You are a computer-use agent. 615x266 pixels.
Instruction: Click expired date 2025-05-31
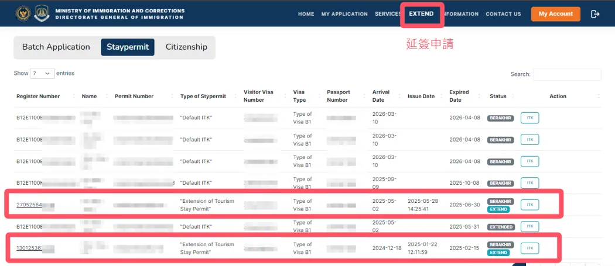click(465, 226)
